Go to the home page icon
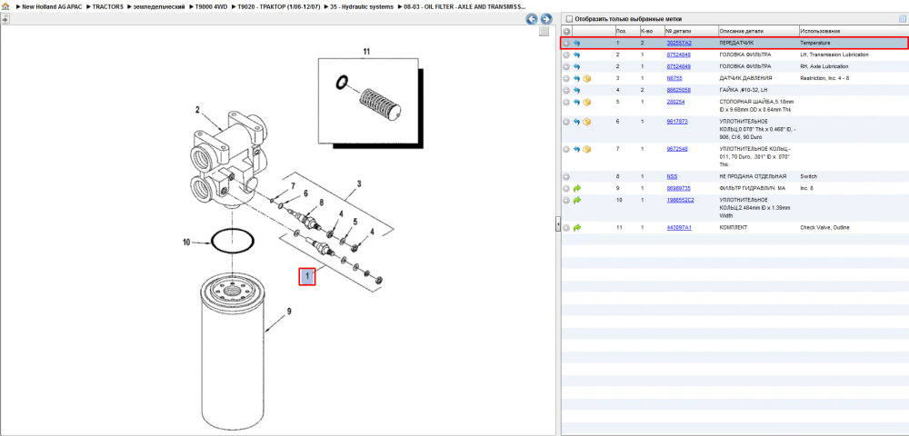 pyautogui.click(x=5, y=6)
